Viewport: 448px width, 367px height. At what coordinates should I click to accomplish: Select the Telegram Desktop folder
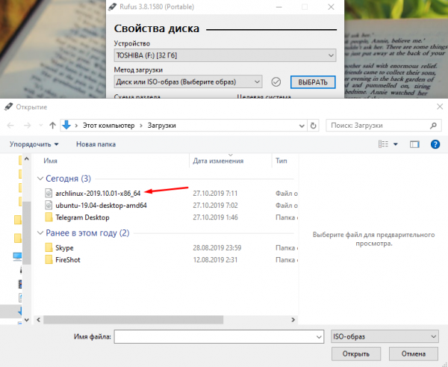pyautogui.click(x=83, y=218)
